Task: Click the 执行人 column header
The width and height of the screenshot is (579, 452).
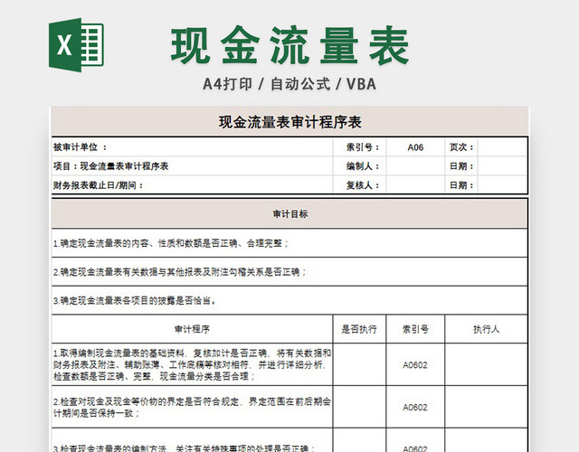Action: pos(487,329)
